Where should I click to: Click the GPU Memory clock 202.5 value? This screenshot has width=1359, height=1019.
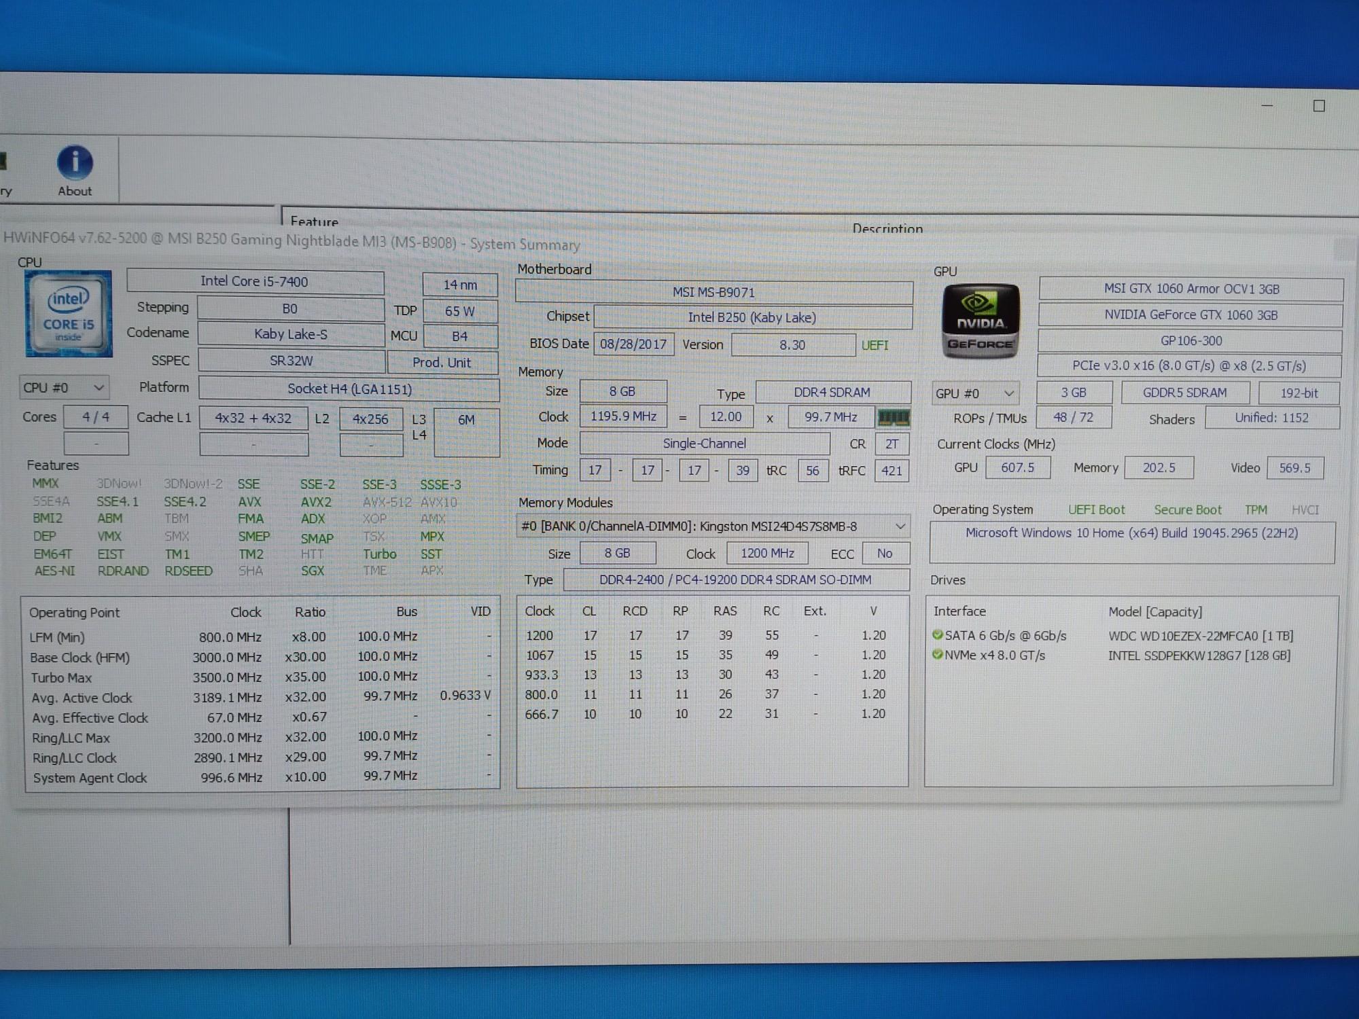coord(1159,467)
